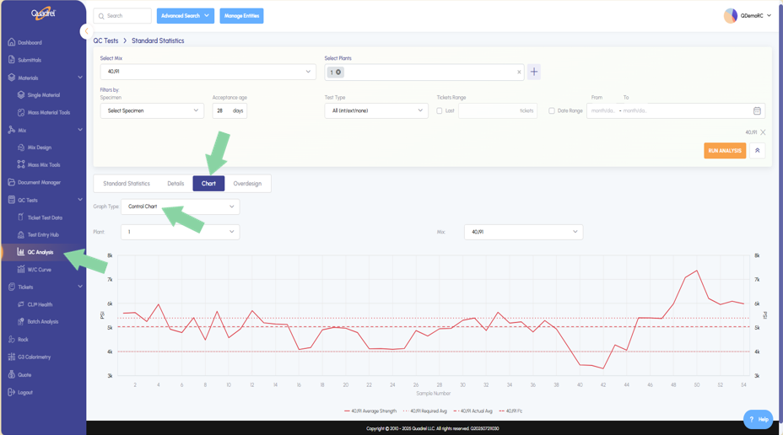
Task: Click Standard Statistics breadcrumb
Action: tap(158, 41)
